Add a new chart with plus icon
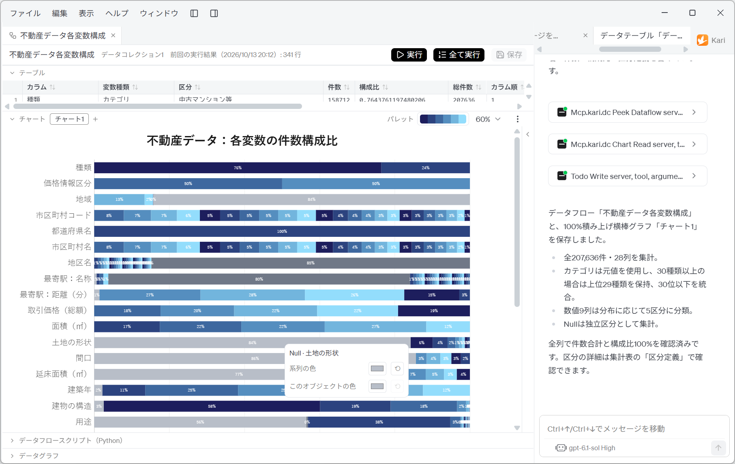 (95, 119)
